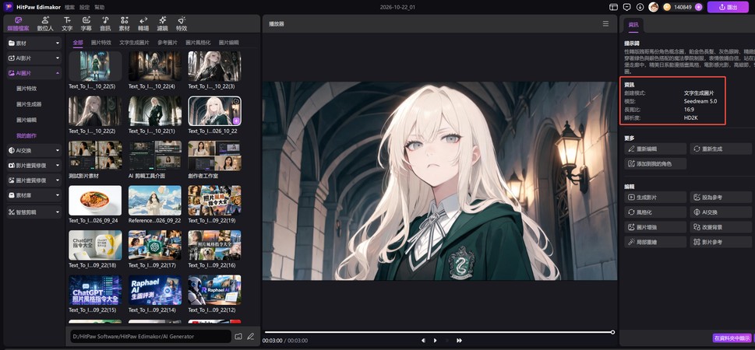Viewport: 755px width, 350px height.
Task: Open the 數位人 digital human tool
Action: [45, 23]
